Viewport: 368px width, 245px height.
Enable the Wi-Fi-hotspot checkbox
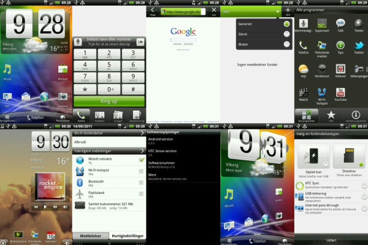[x=141, y=171]
